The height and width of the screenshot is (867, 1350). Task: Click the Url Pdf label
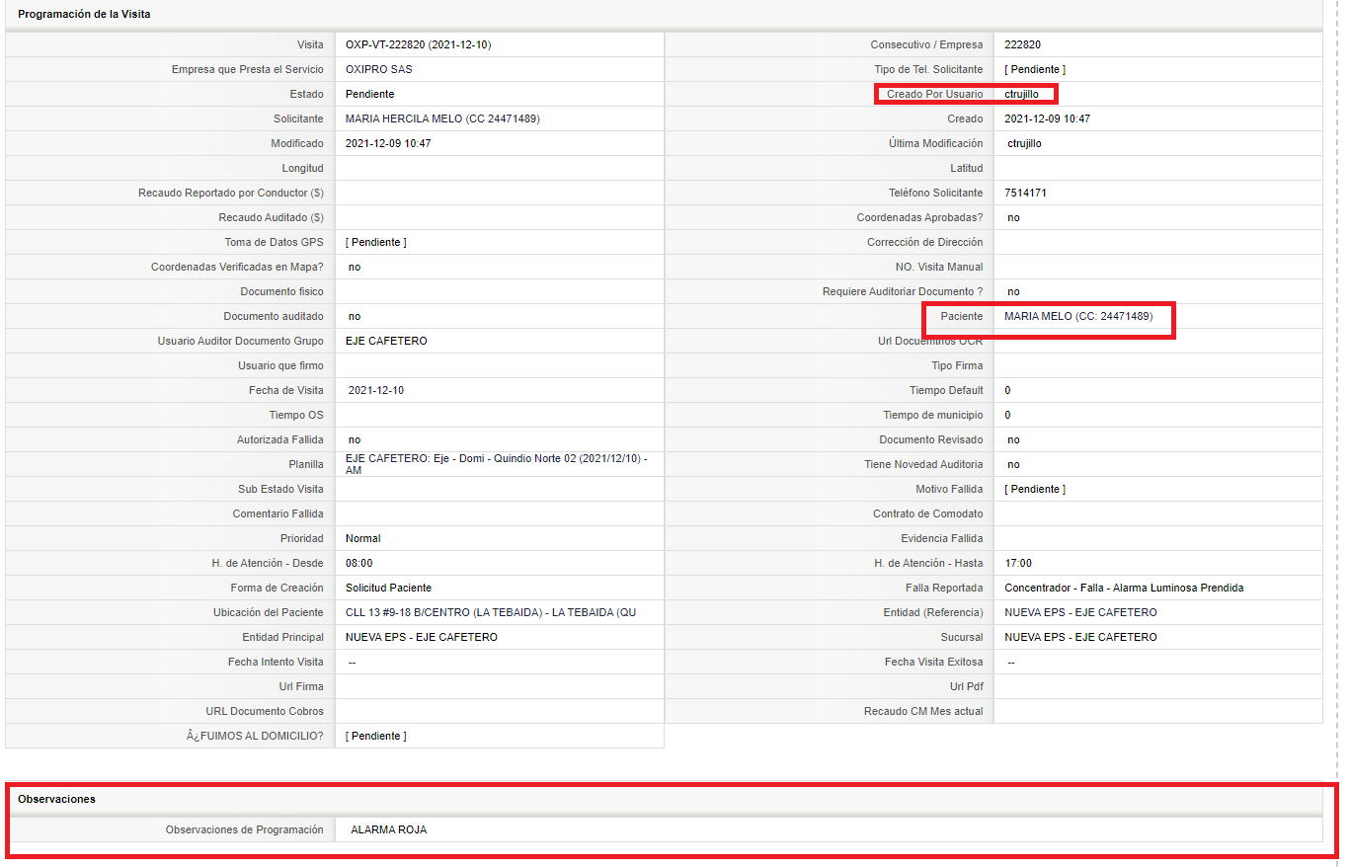967,686
